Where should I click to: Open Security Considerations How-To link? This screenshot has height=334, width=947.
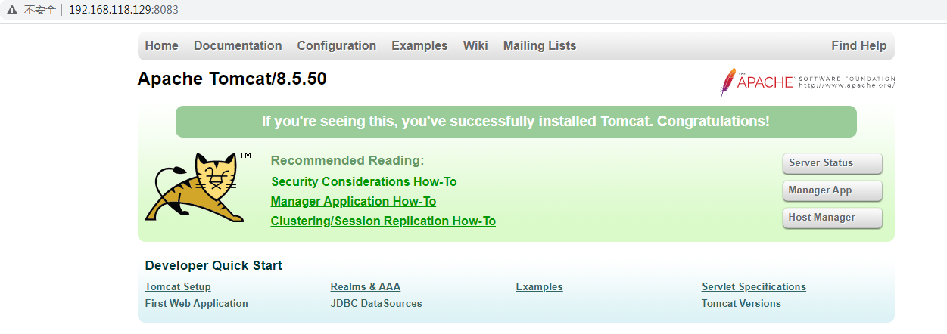[364, 182]
